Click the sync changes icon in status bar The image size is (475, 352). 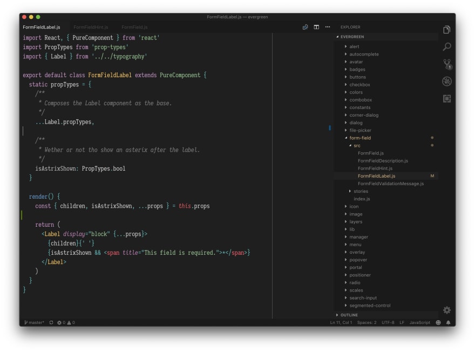(51, 323)
